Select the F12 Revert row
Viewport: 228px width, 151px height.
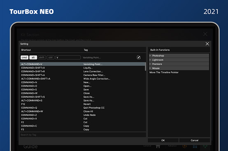point(82,104)
